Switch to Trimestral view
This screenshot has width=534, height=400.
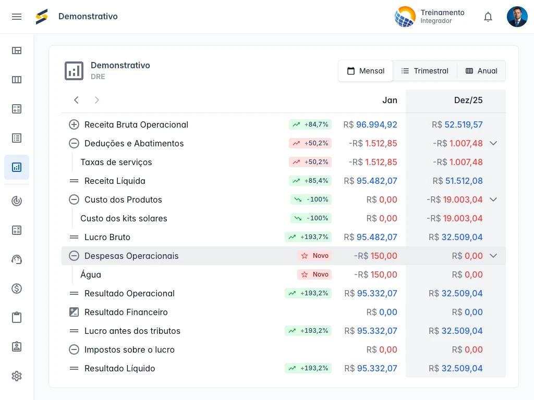click(x=424, y=71)
